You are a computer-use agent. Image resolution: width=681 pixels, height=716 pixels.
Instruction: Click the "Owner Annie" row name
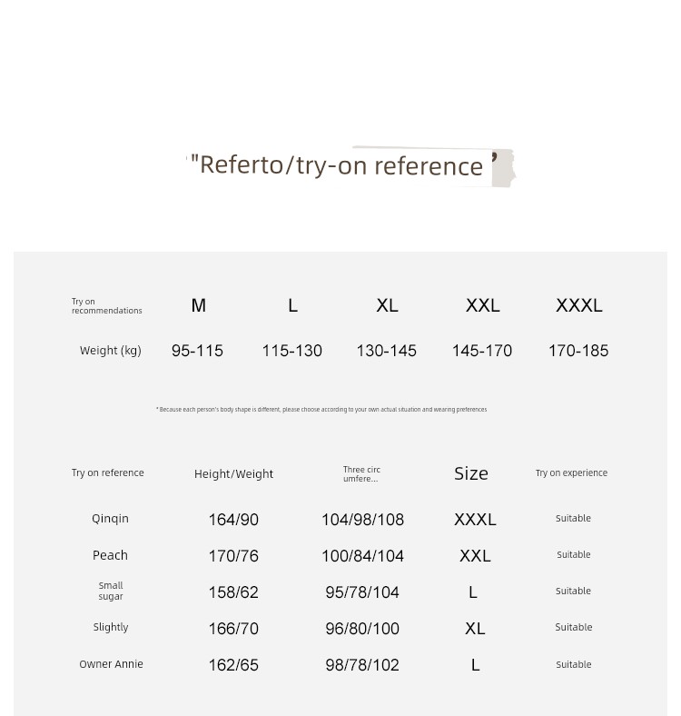(111, 664)
